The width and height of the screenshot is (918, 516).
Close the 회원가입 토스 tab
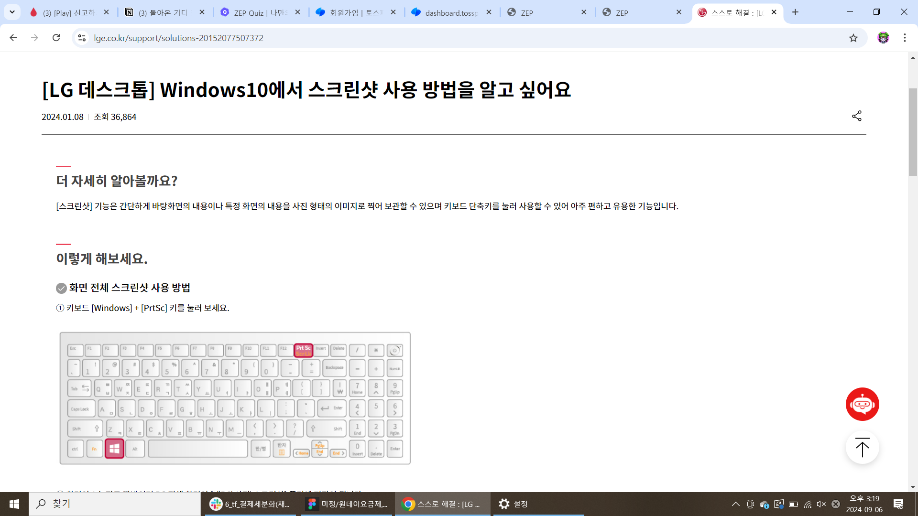click(393, 12)
